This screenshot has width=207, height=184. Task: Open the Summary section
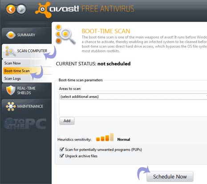click(x=27, y=35)
